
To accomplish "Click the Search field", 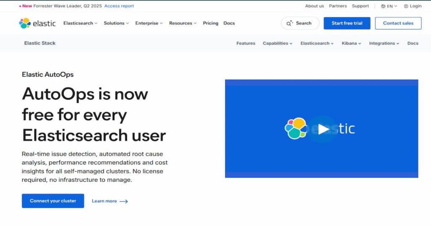I will (300, 23).
